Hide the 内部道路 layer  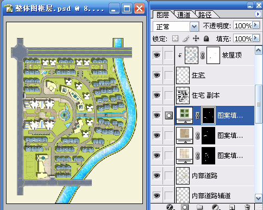(157, 175)
